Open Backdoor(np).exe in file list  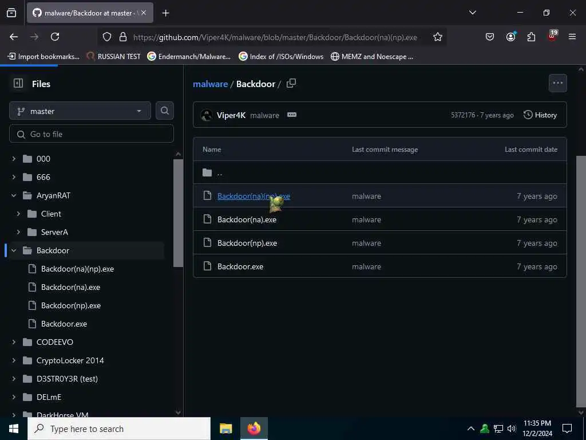click(247, 243)
